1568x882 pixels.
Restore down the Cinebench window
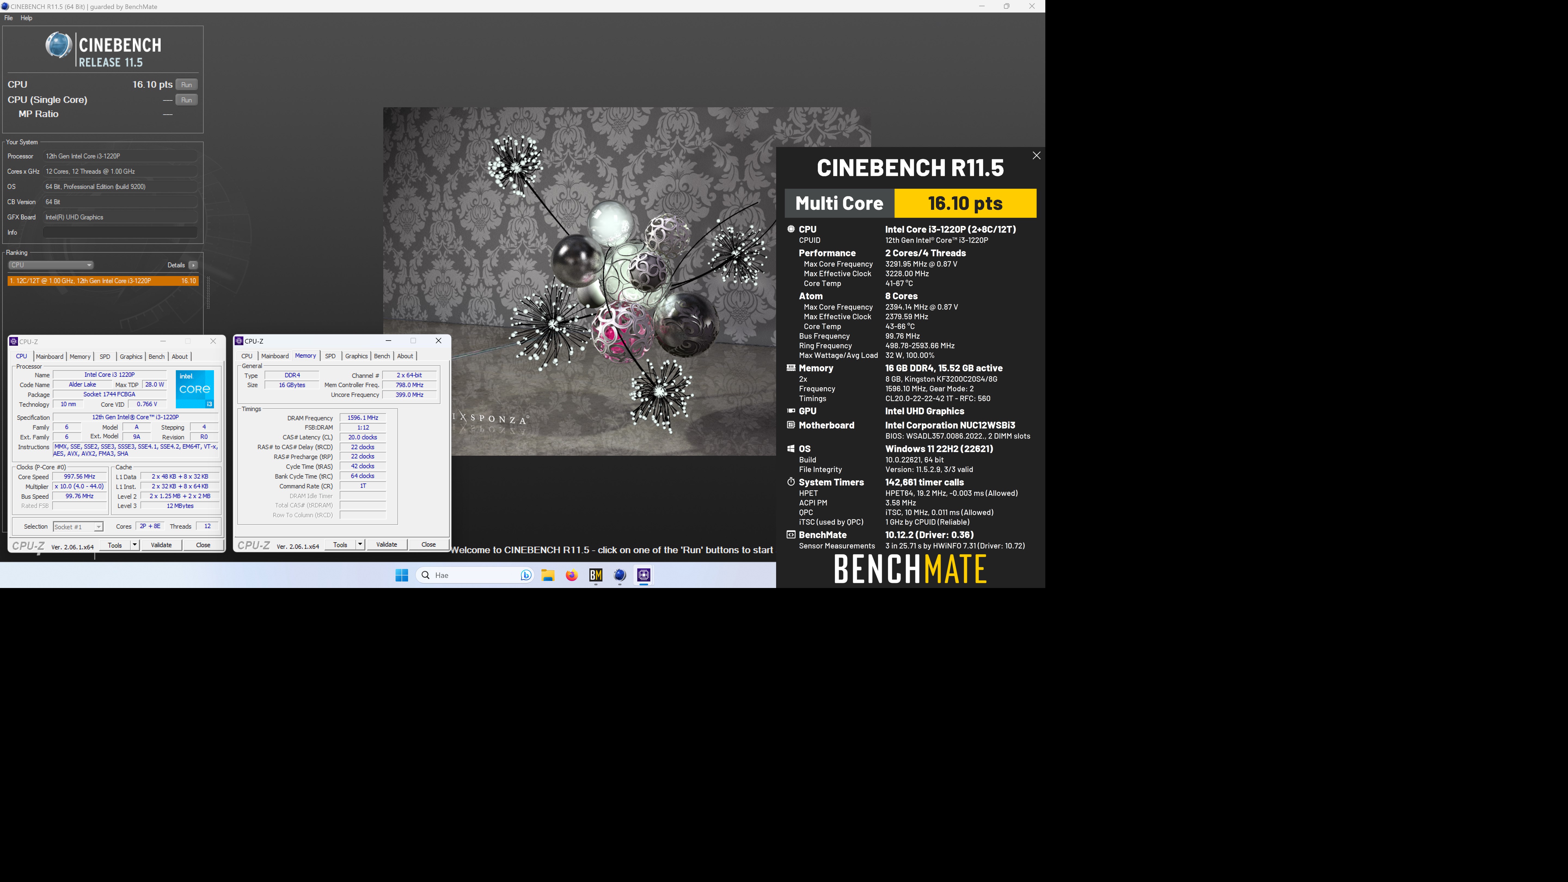(x=1006, y=6)
